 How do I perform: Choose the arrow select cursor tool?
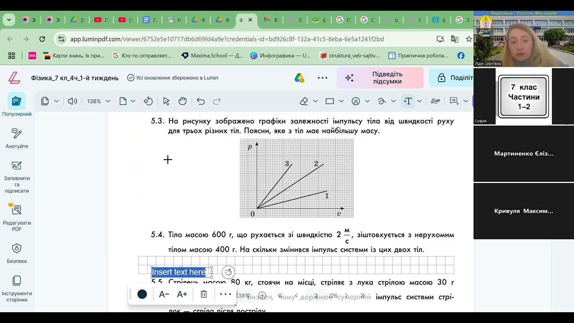pos(166,101)
